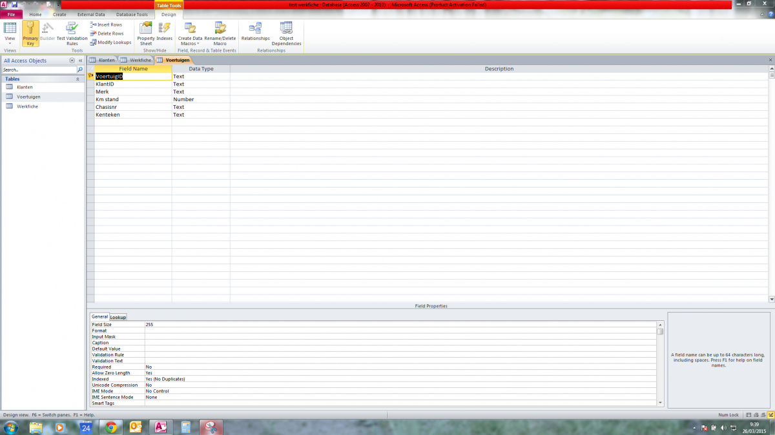Click Insert Rows in Tools group

coord(106,24)
